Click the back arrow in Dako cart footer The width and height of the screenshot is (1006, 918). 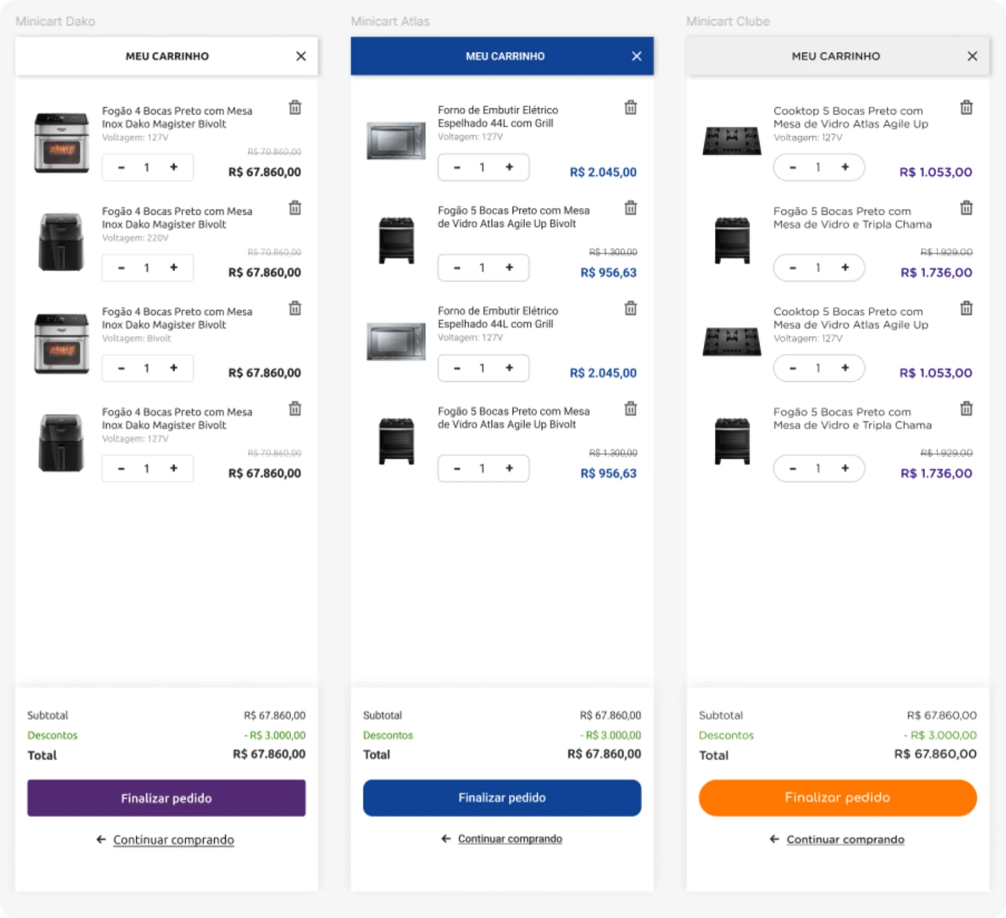(x=101, y=839)
